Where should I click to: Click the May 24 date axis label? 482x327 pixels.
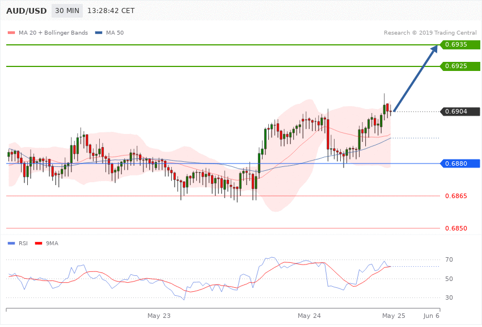tap(309, 316)
